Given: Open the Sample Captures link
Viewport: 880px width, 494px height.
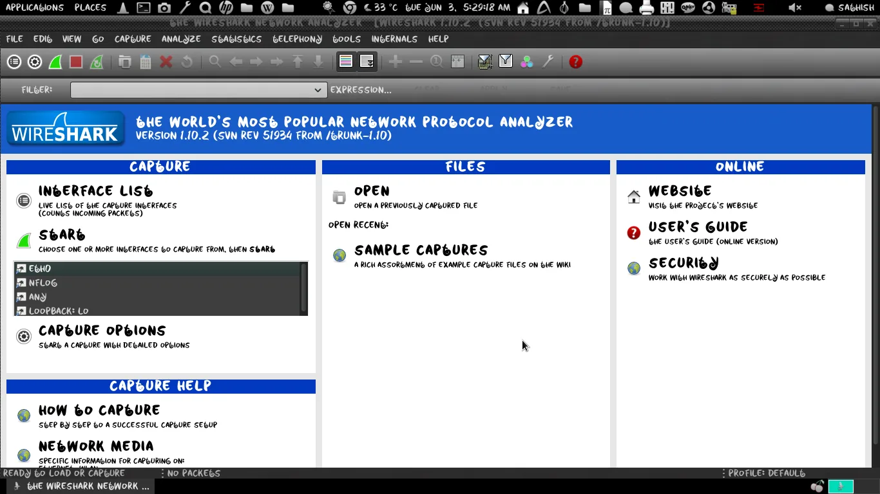Looking at the screenshot, I should [x=421, y=250].
